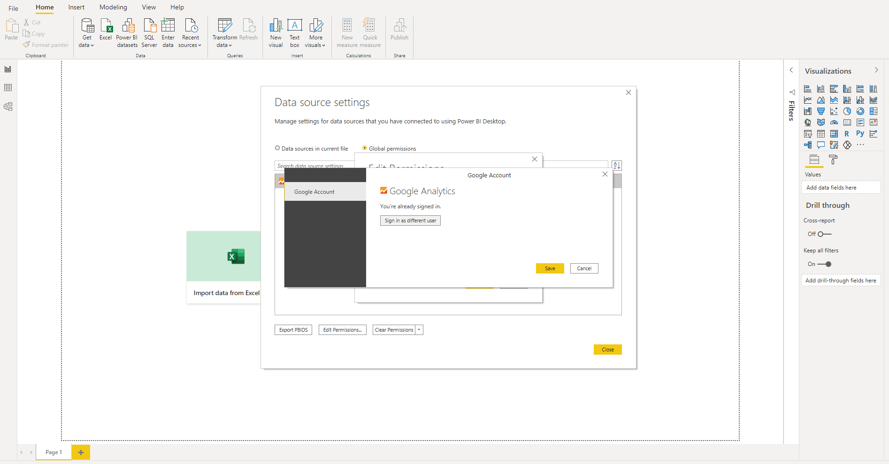Screen dimensions: 889x464
Task: Switch to Data view in left sidebar
Action: point(8,88)
